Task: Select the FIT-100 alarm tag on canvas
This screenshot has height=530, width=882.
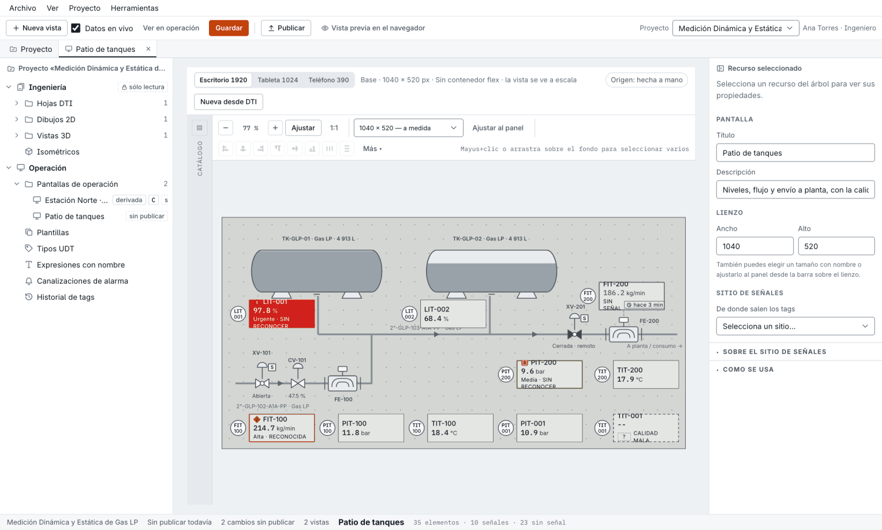Action: pos(282,428)
